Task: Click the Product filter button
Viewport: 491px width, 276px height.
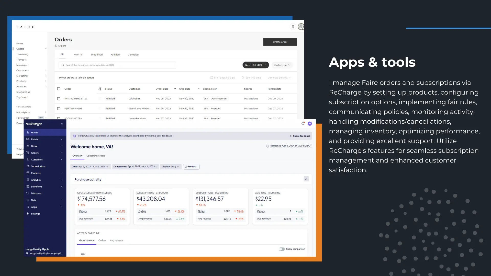Action: [191, 167]
